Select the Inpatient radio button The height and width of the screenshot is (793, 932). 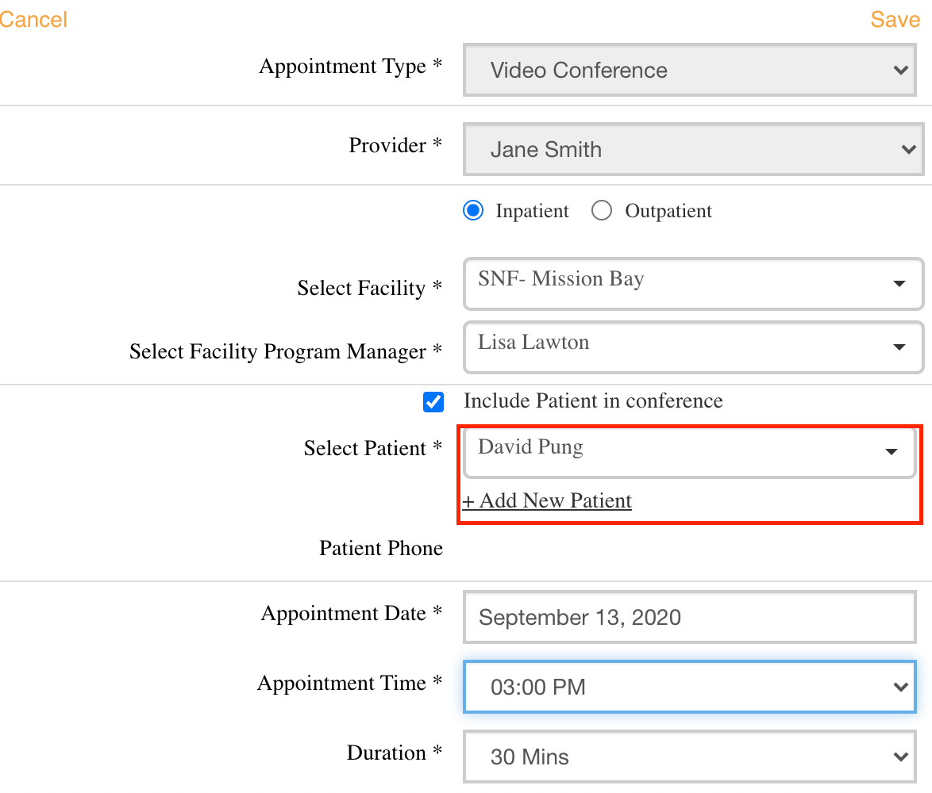(473, 211)
